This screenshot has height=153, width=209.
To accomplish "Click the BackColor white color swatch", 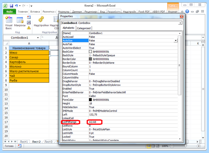I will (90, 51).
